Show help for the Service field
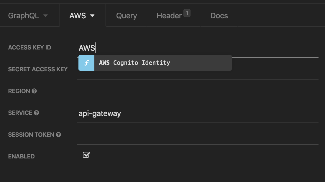Screen dimensions: 325x182 pyautogui.click(x=37, y=113)
